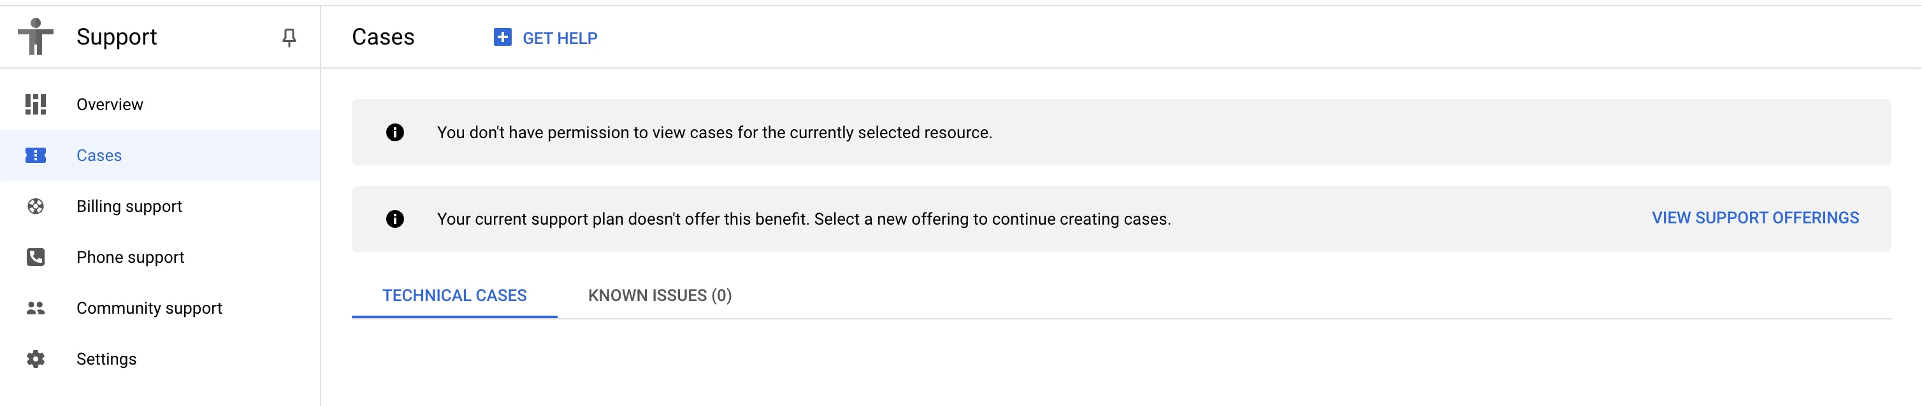Screen dimensions: 1922x406
Task: Click the Settings gear icon
Action: (x=35, y=359)
